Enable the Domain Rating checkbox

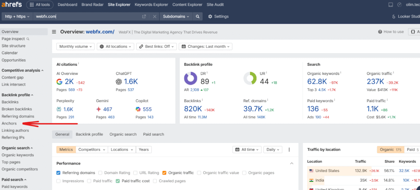(x=100, y=173)
